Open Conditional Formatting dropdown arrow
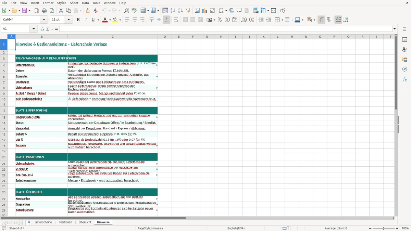Screen dimensions: 411x231 314,20
